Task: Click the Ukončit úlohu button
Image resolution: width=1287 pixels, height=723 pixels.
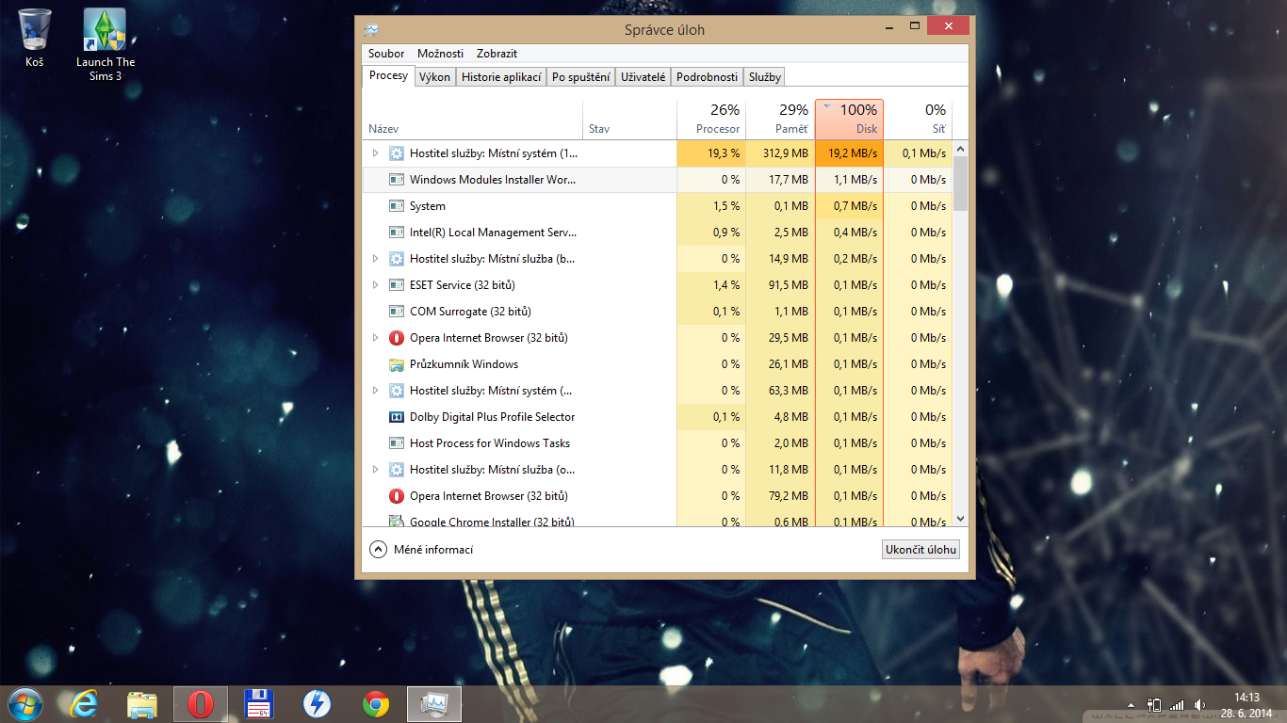Action: [x=920, y=550]
